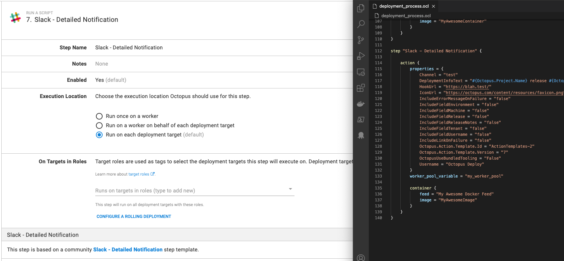
Task: Expand the target roles dropdown arrow
Action: [290, 189]
